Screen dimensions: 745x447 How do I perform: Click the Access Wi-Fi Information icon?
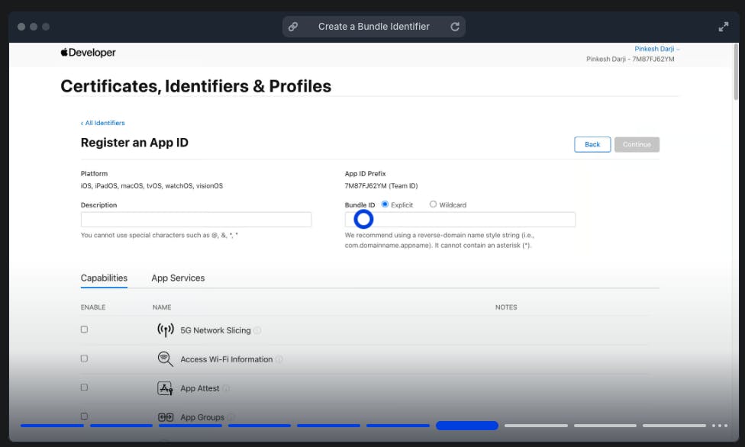[165, 359]
